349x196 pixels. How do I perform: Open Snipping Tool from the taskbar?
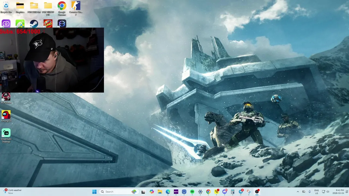coord(249,192)
